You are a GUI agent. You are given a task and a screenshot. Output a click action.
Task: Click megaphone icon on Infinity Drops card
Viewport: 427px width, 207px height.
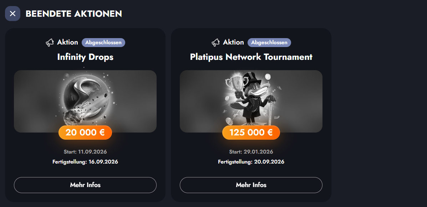(x=50, y=42)
